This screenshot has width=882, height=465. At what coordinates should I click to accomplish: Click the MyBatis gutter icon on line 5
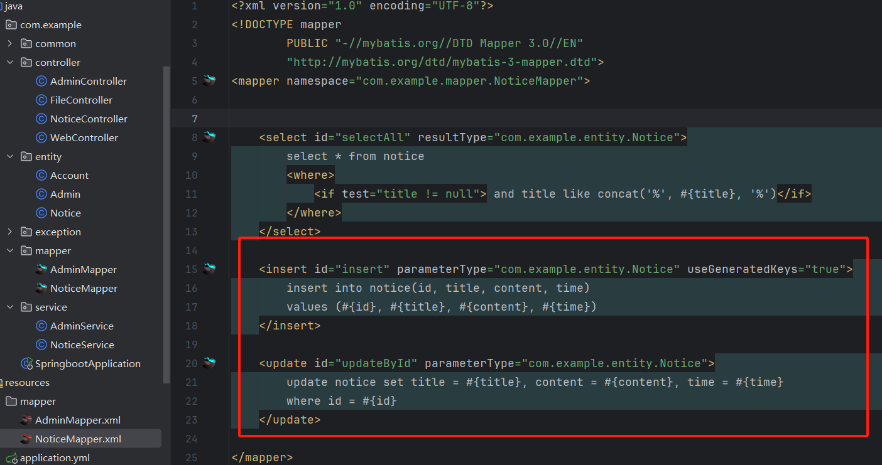point(209,81)
